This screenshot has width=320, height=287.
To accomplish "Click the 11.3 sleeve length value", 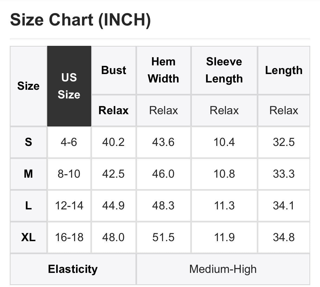I will tap(224, 206).
